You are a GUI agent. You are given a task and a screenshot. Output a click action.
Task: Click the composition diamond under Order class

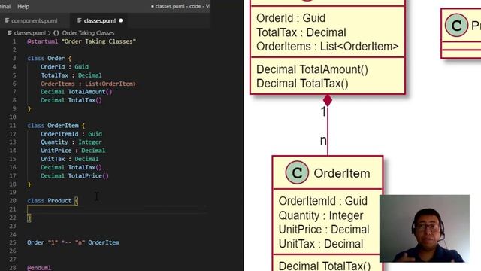[328, 100]
